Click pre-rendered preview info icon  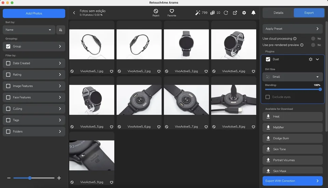click(302, 45)
